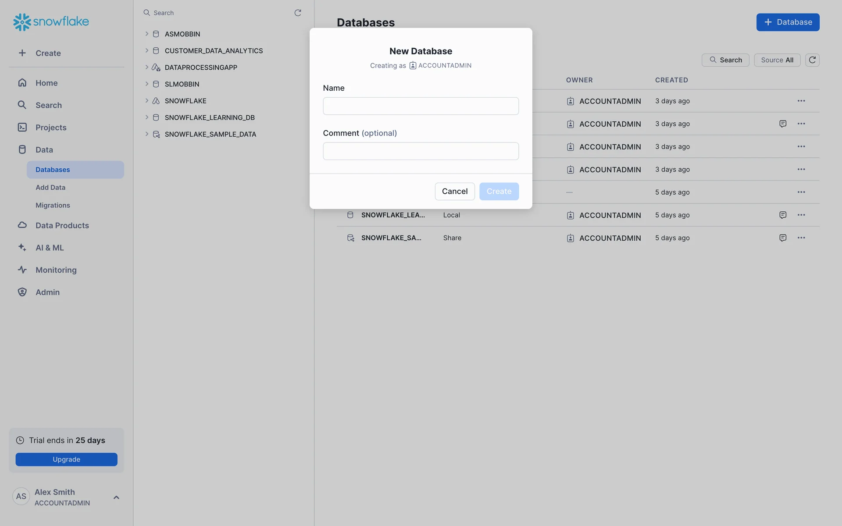Expand the SNOWFLAKE_SAMPLE_DATA tree node
Image resolution: width=842 pixels, height=526 pixels.
tap(147, 134)
